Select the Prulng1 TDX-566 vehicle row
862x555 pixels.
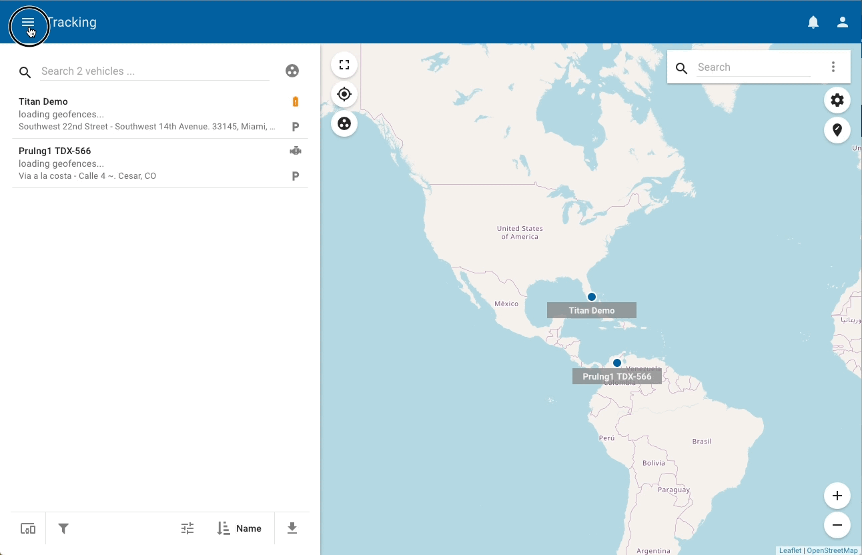click(x=160, y=163)
